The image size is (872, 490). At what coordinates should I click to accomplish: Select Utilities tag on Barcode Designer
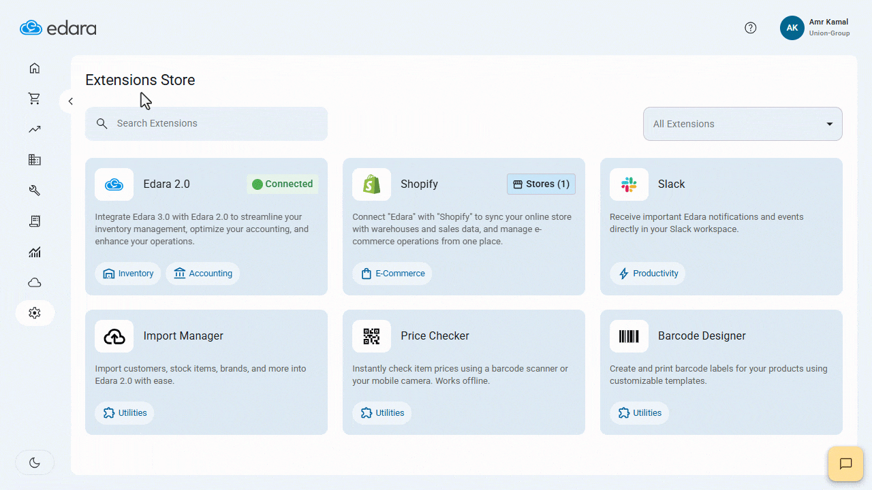(640, 413)
